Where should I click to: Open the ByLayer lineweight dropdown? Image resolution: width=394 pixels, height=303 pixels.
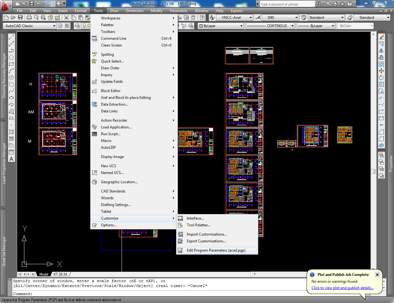tap(333, 26)
